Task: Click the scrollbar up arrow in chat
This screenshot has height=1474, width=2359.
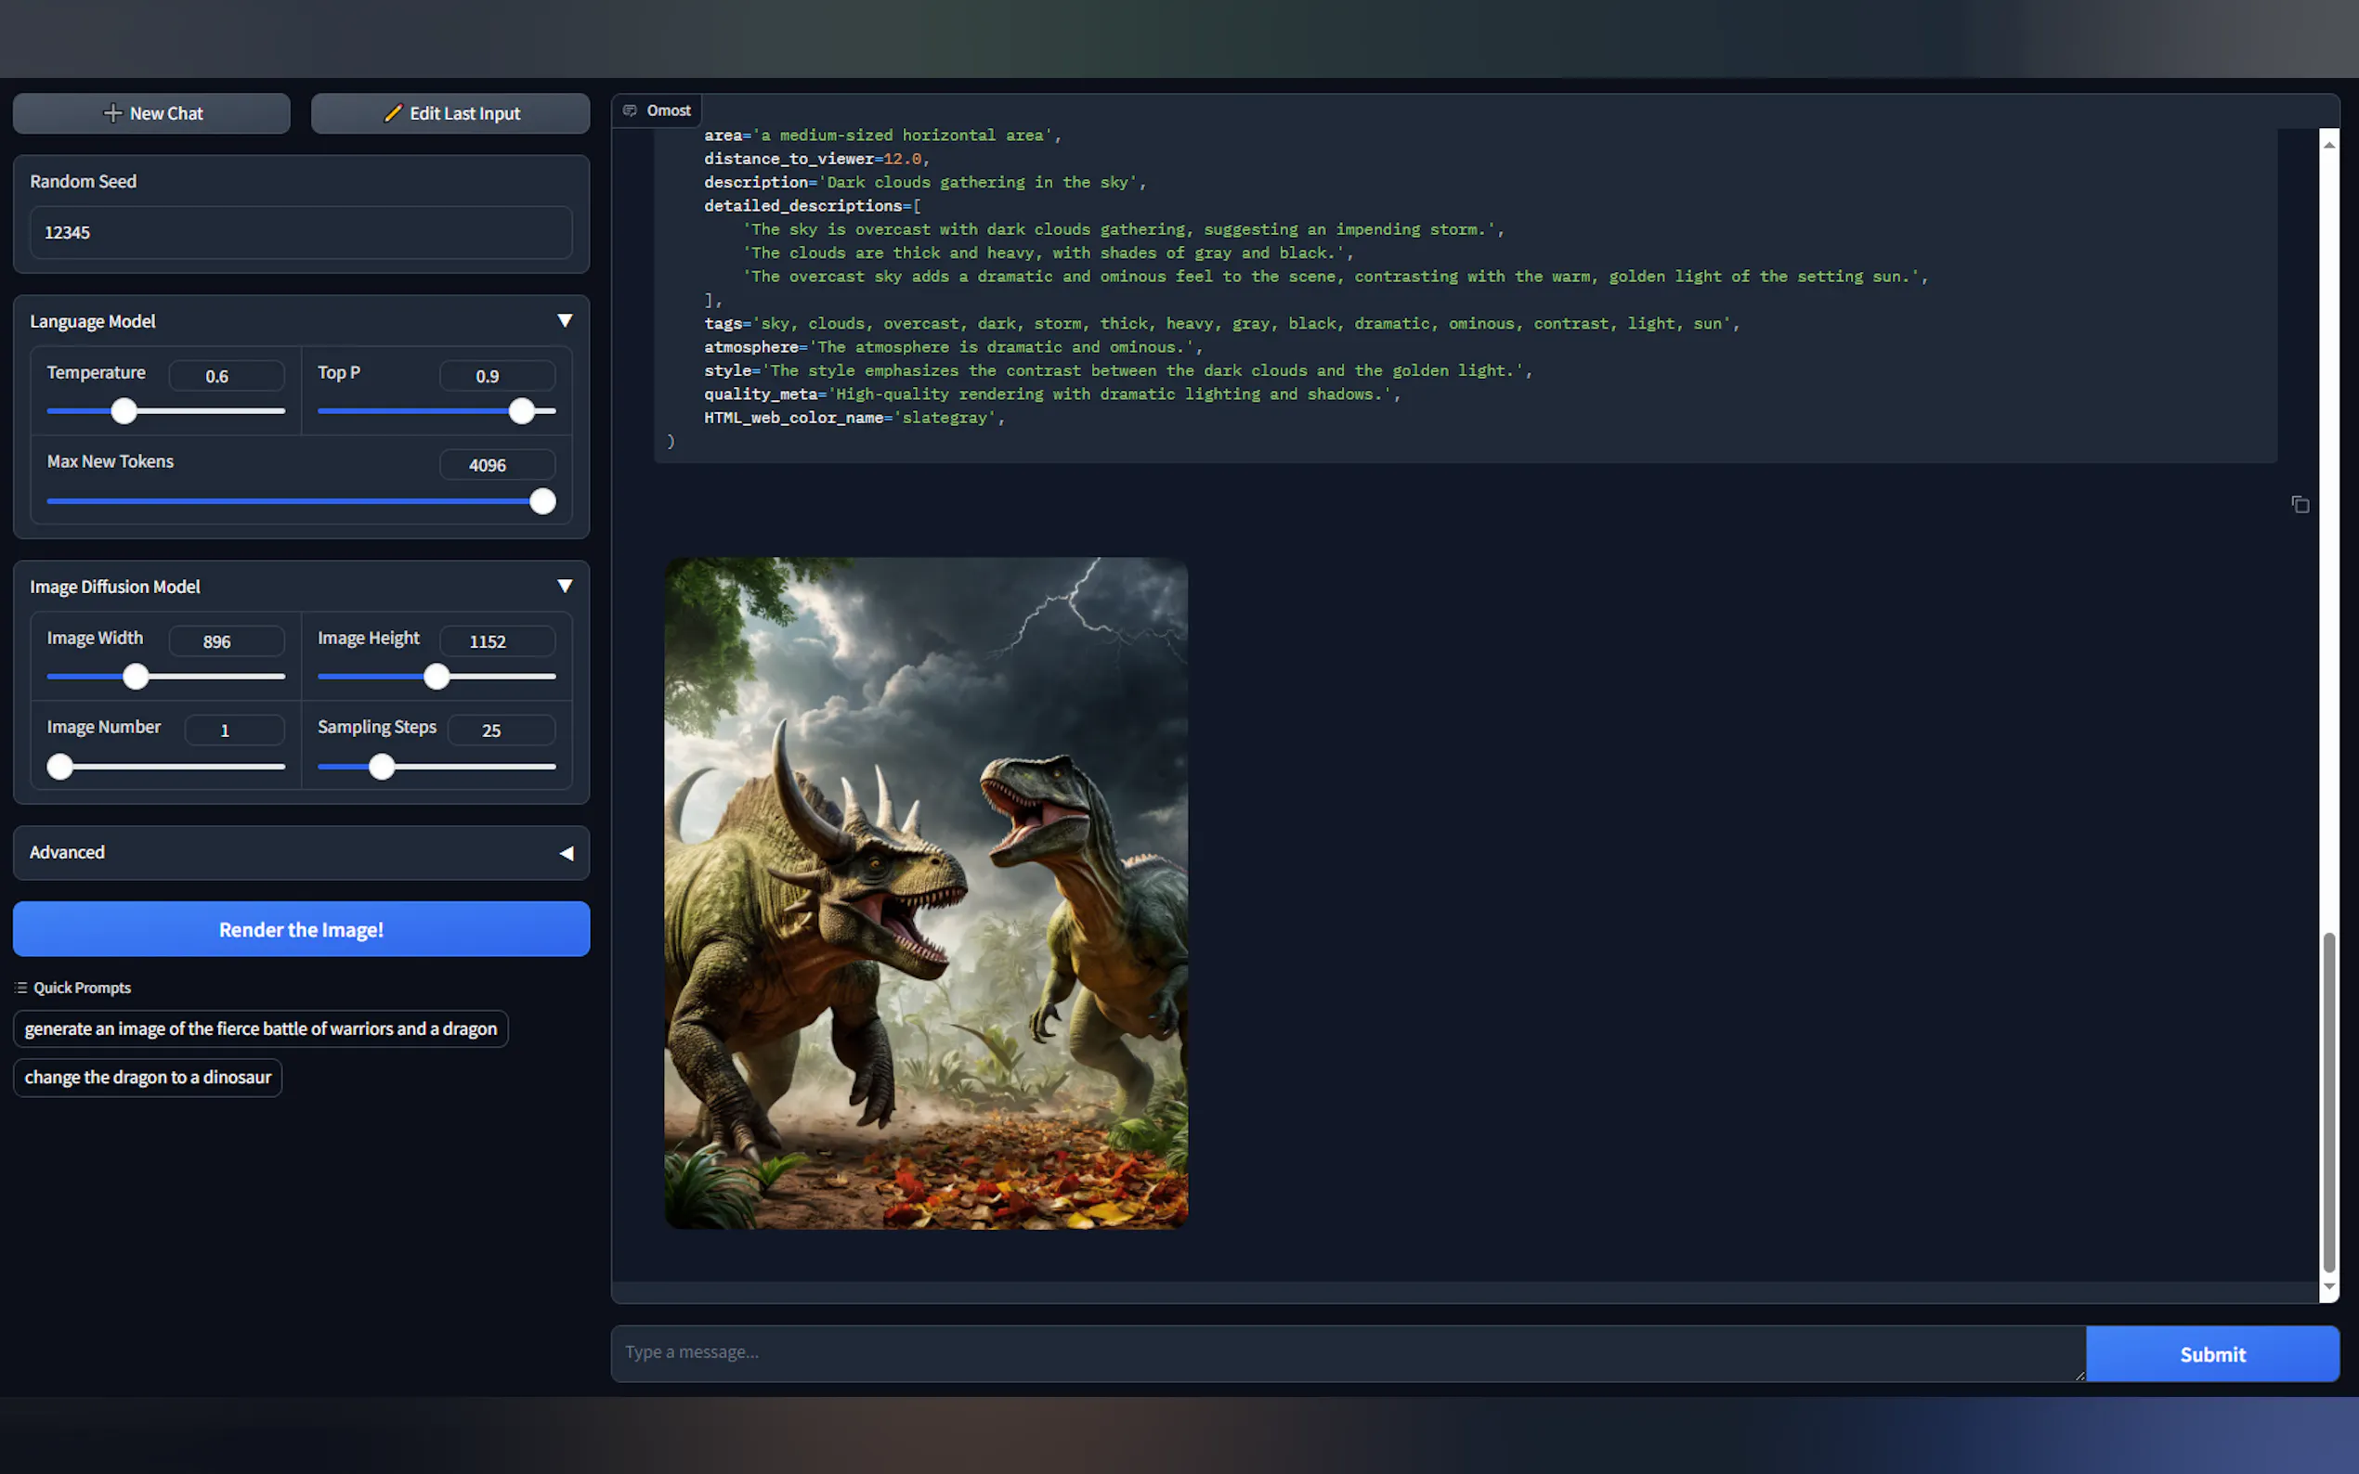Action: click(2328, 144)
